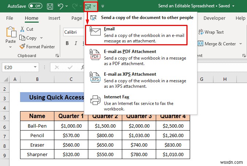Click the Pencil cell
The height and width of the screenshot is (166, 247).
click(37, 135)
